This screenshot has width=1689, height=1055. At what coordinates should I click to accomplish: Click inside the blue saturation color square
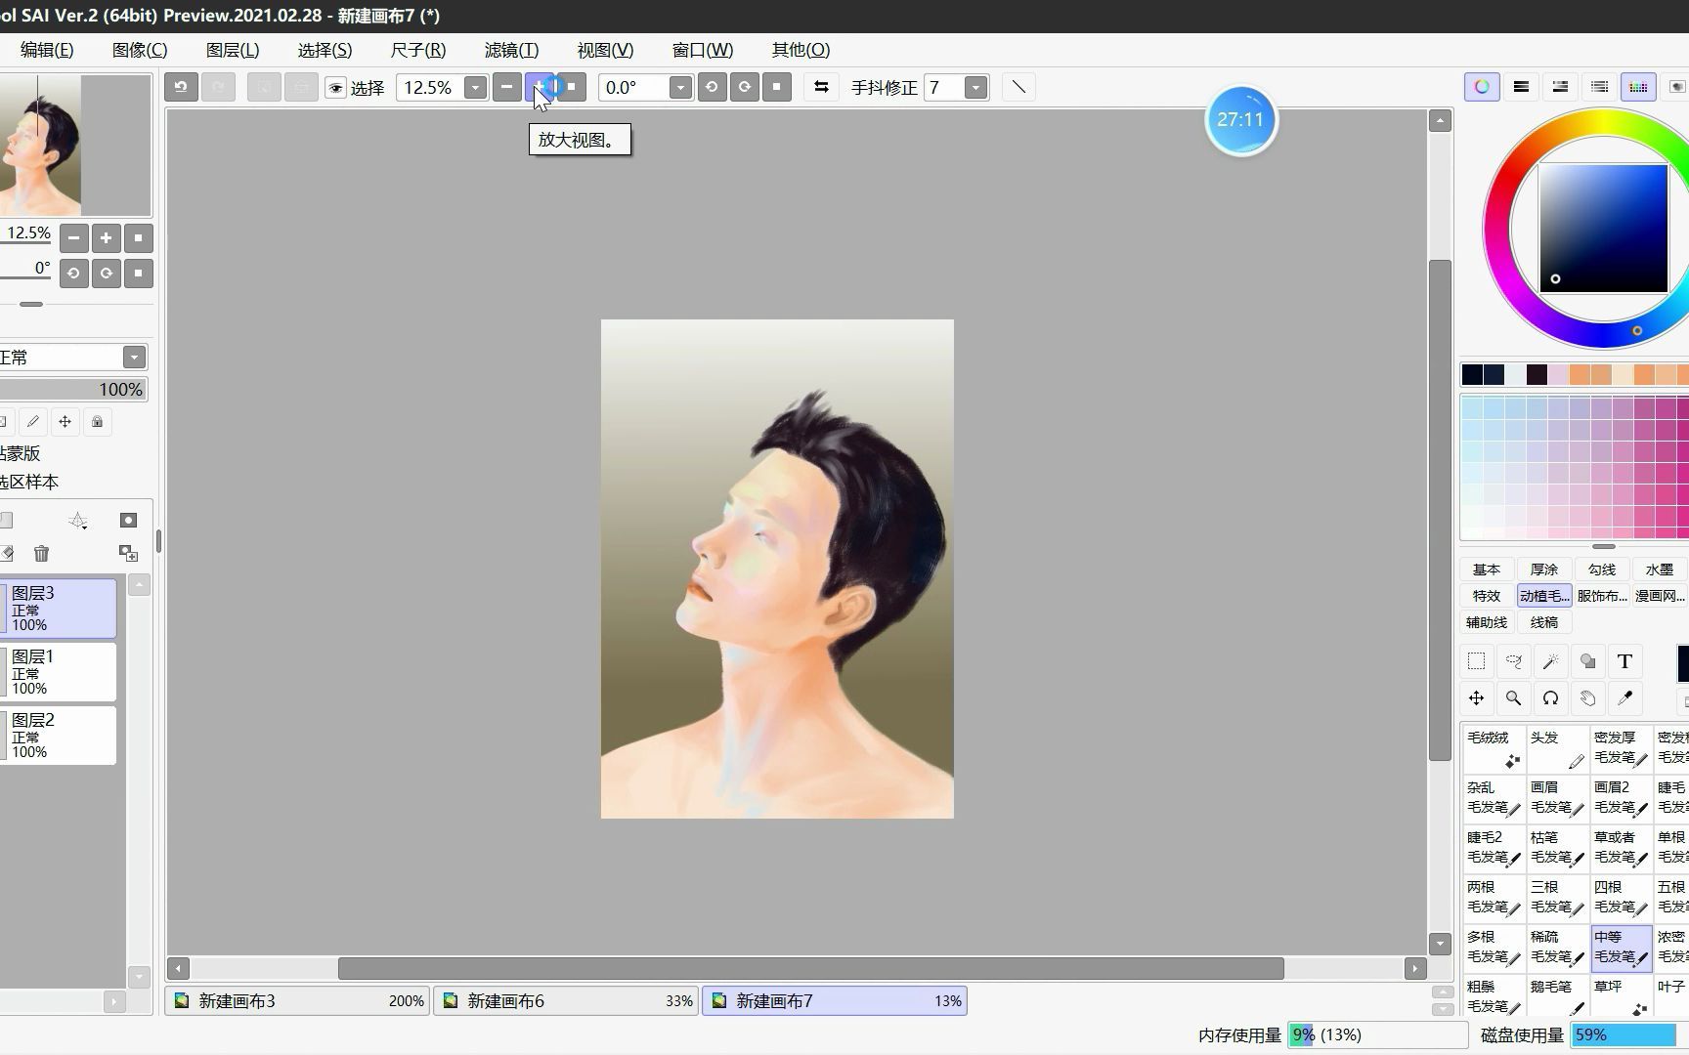pyautogui.click(x=1604, y=228)
